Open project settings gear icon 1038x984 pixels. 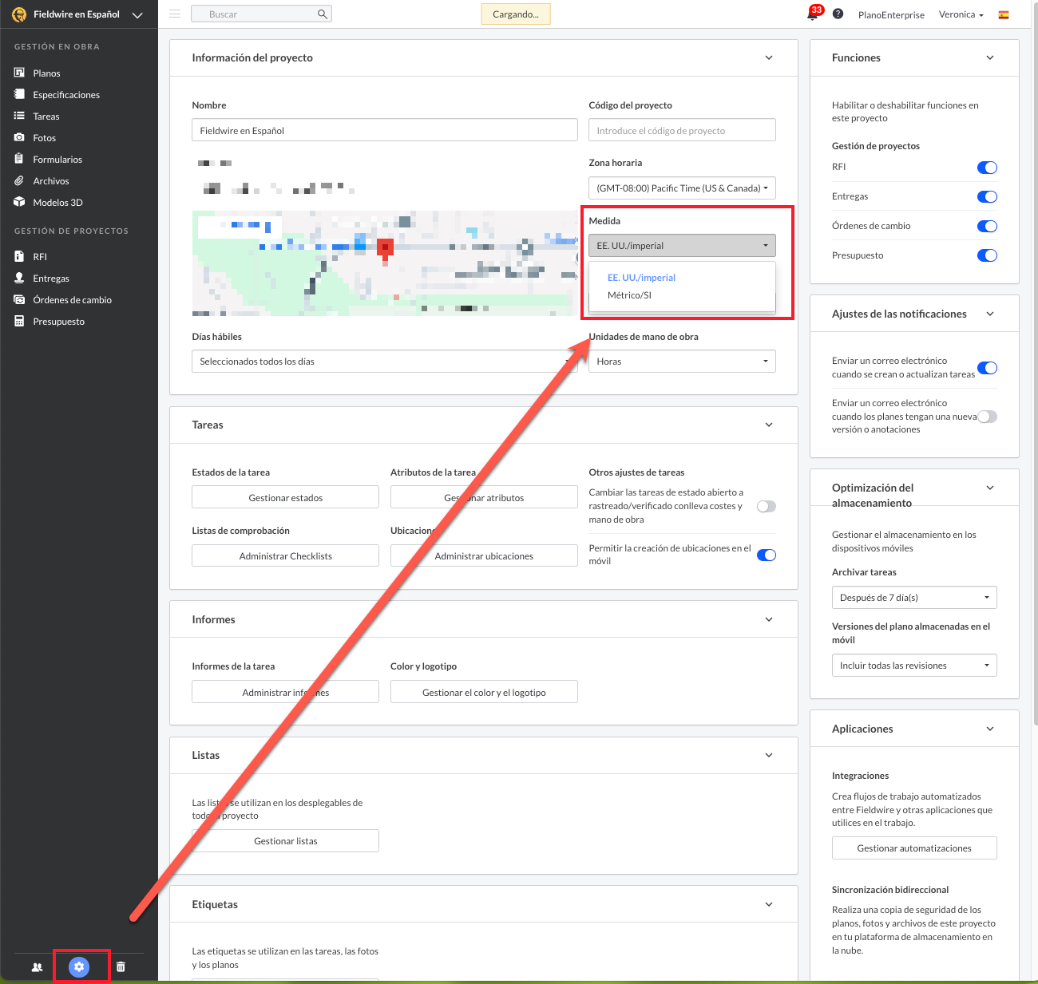79,966
